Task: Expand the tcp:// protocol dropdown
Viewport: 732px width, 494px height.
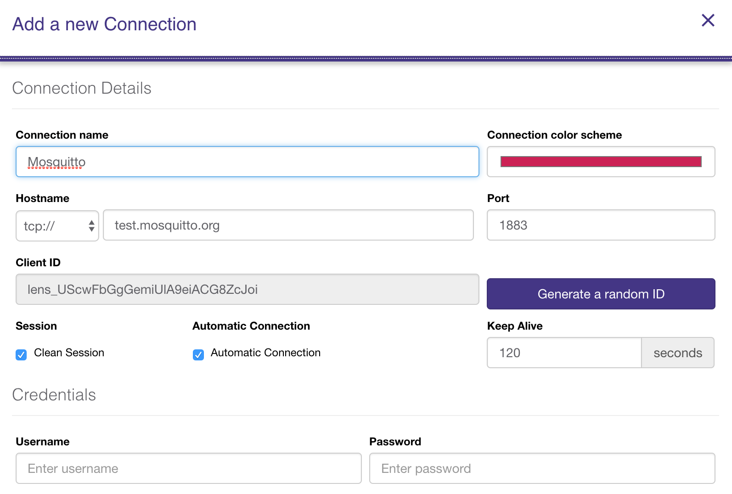Action: pyautogui.click(x=57, y=226)
